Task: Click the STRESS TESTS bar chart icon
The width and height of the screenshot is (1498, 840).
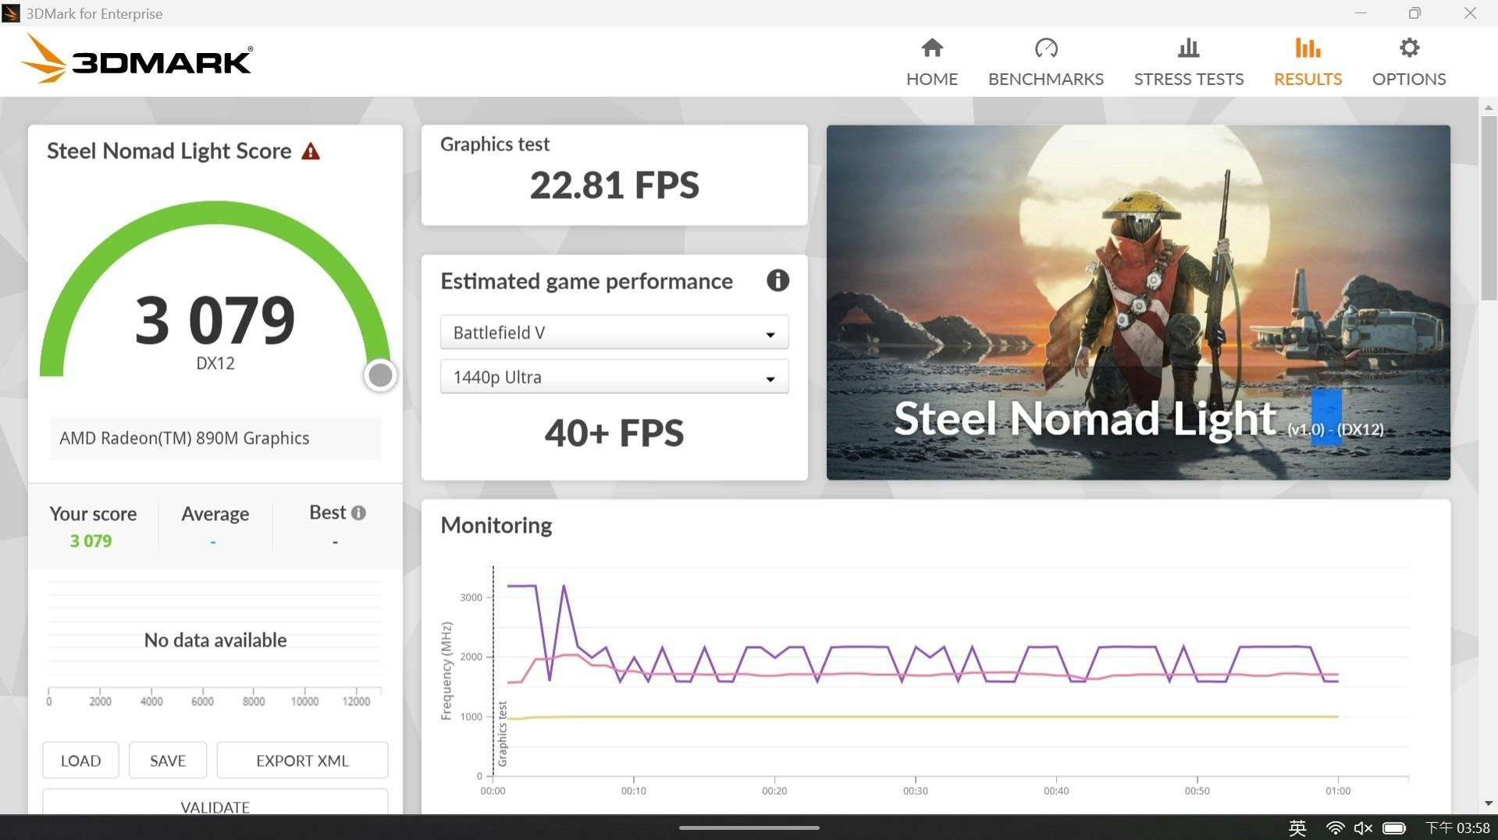Action: [x=1188, y=48]
